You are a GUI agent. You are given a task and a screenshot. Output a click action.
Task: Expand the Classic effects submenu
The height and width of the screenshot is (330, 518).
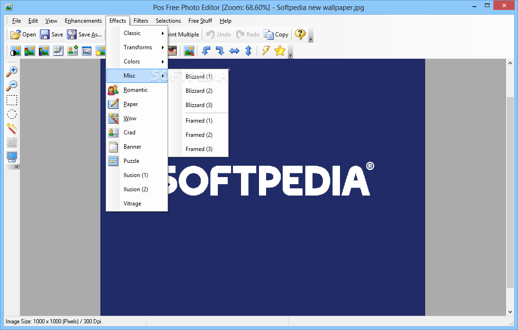pos(137,33)
